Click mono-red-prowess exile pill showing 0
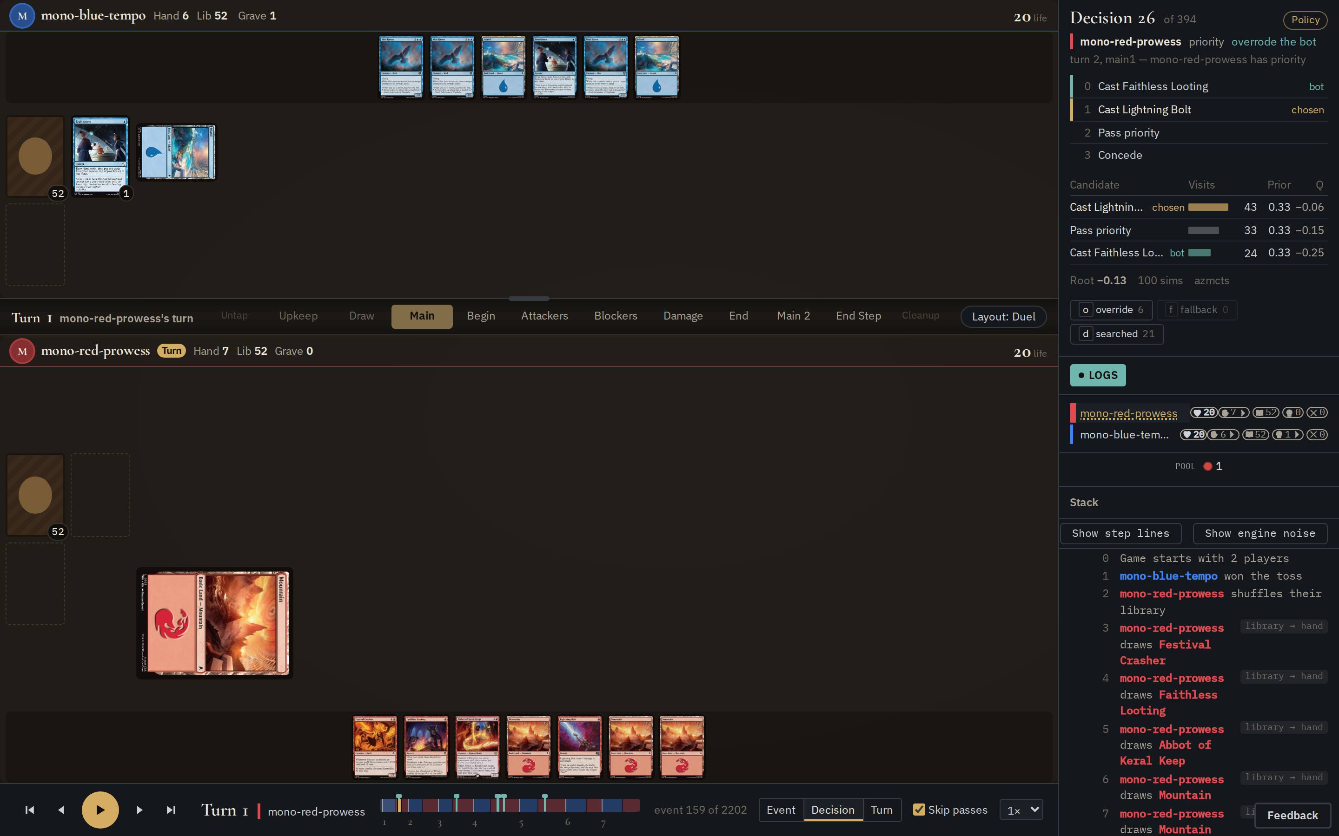The height and width of the screenshot is (836, 1339). [1317, 412]
